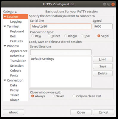The width and height of the screenshot is (118, 119).
Task: Select Only on clean exit option
Action: 74,96
